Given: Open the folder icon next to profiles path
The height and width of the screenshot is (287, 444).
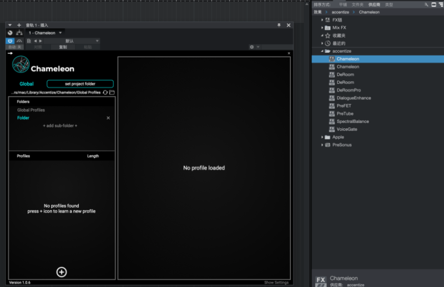Looking at the screenshot, I should click(x=112, y=92).
